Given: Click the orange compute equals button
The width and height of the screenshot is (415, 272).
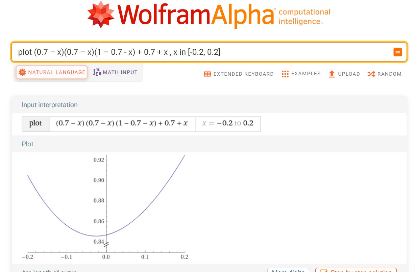Looking at the screenshot, I should [x=397, y=52].
